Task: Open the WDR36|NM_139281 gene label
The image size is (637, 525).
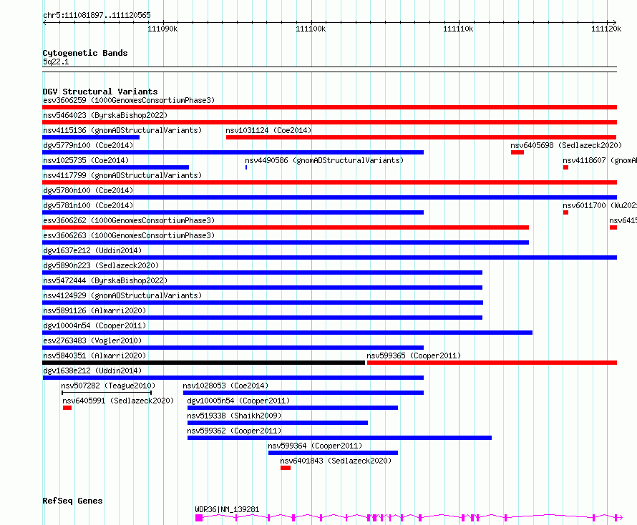Action: click(227, 509)
